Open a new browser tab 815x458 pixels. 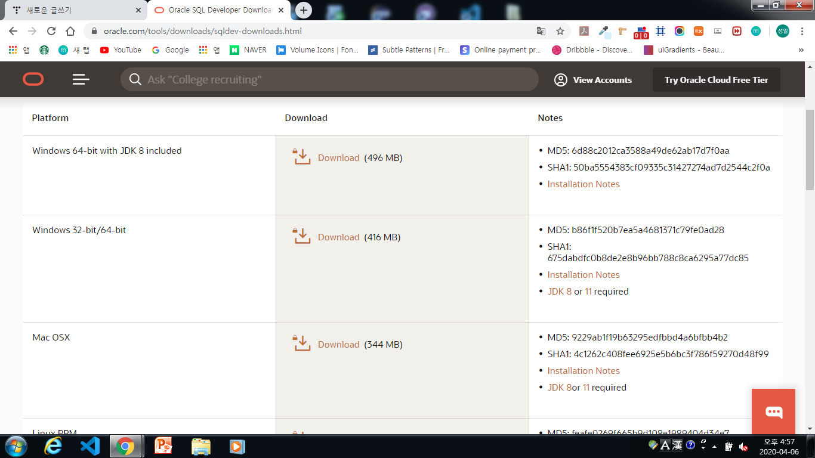(304, 10)
